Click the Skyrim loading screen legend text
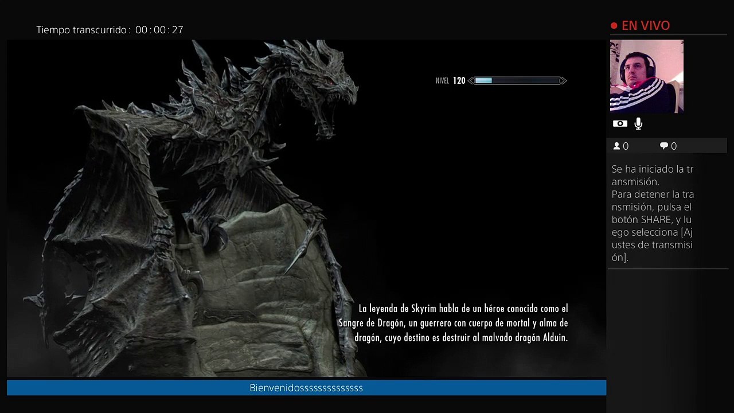Screen dimensions: 734x413 click(x=453, y=323)
